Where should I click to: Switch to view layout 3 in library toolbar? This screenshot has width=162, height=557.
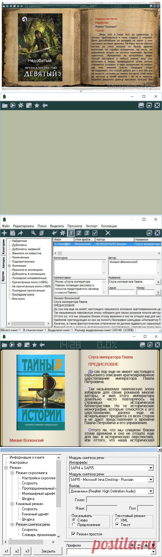tap(87, 233)
